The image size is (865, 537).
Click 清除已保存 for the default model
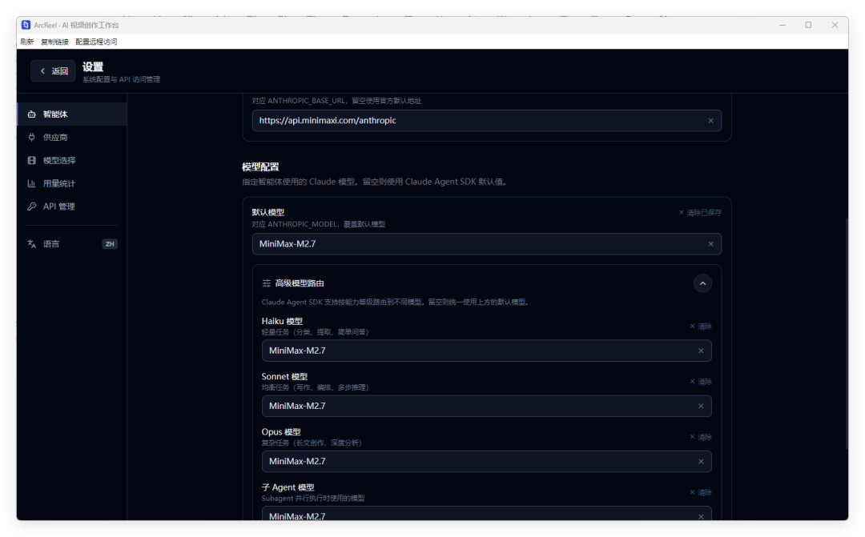(700, 213)
